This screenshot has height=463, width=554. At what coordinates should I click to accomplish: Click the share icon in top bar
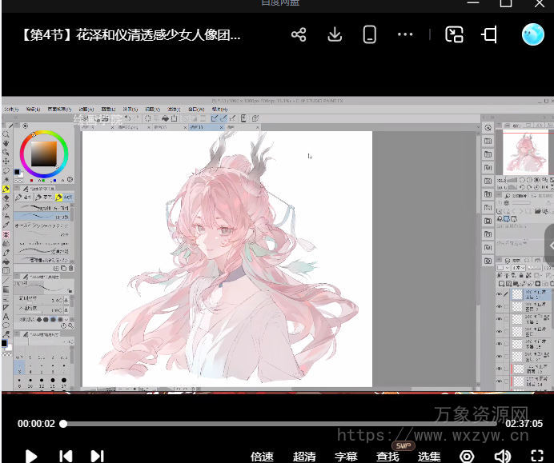click(x=299, y=34)
